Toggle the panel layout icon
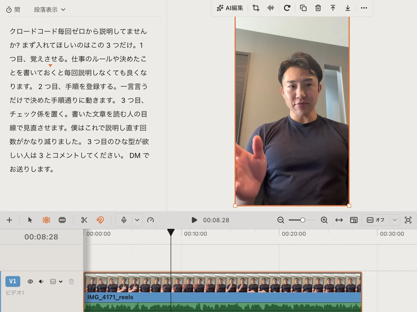The width and height of the screenshot is (417, 312). pos(354,220)
